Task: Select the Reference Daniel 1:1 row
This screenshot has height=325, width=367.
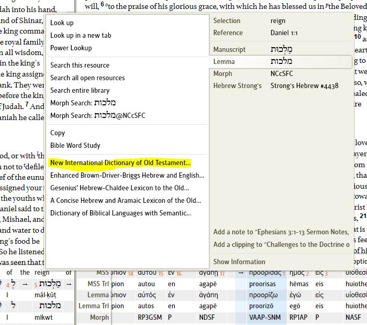Action: (281, 33)
